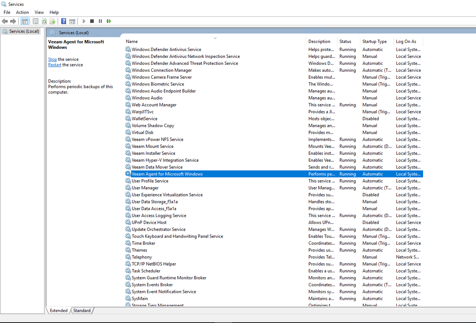Click gear icon beside WalletService
Screen dimensions: 476x323
click(x=128, y=118)
